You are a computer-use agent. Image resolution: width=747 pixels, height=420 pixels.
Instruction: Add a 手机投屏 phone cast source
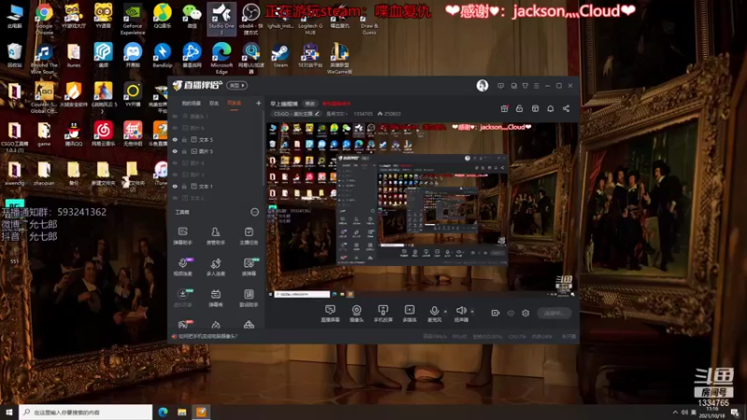[383, 314]
